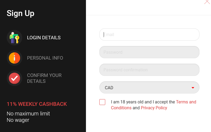Click the Login Details person-with-key icon
Screen dimensions: 211x132
point(14,38)
